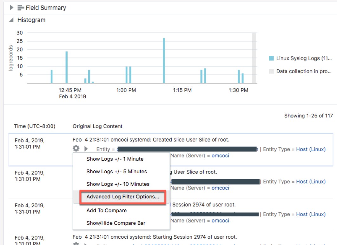
Task: Select Show Logs +/- 5 Minutes
Action: pos(116,171)
